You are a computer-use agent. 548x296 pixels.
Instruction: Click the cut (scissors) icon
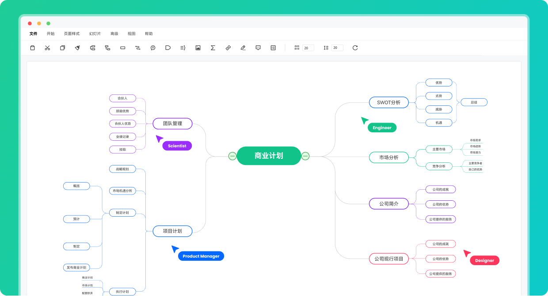point(47,48)
